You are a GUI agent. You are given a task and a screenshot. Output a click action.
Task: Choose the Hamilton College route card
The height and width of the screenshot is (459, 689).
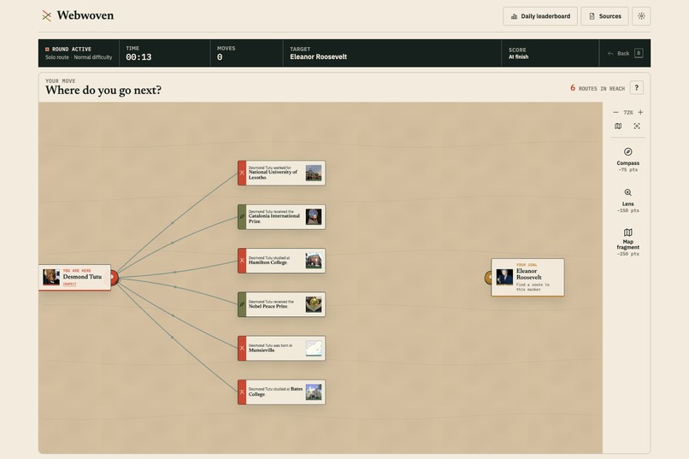point(281,261)
